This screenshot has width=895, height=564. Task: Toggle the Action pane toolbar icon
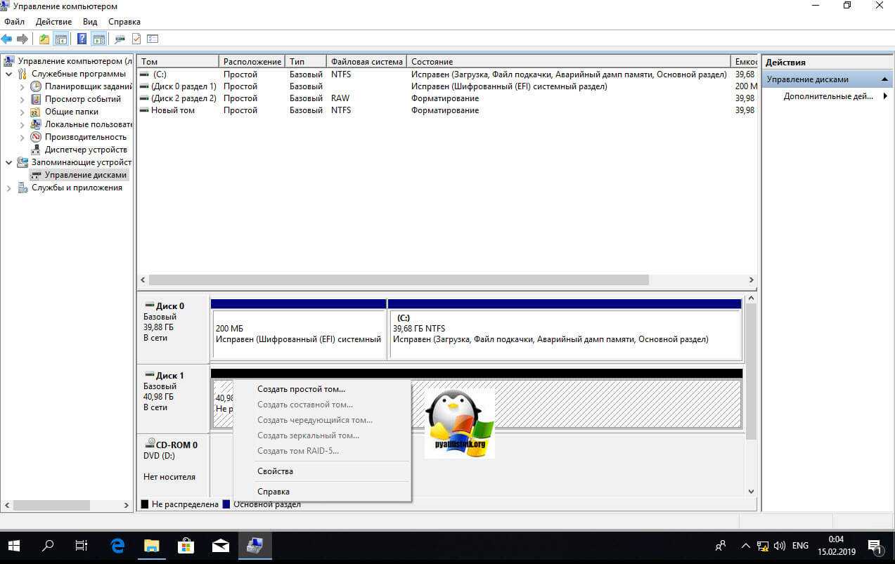(x=98, y=39)
